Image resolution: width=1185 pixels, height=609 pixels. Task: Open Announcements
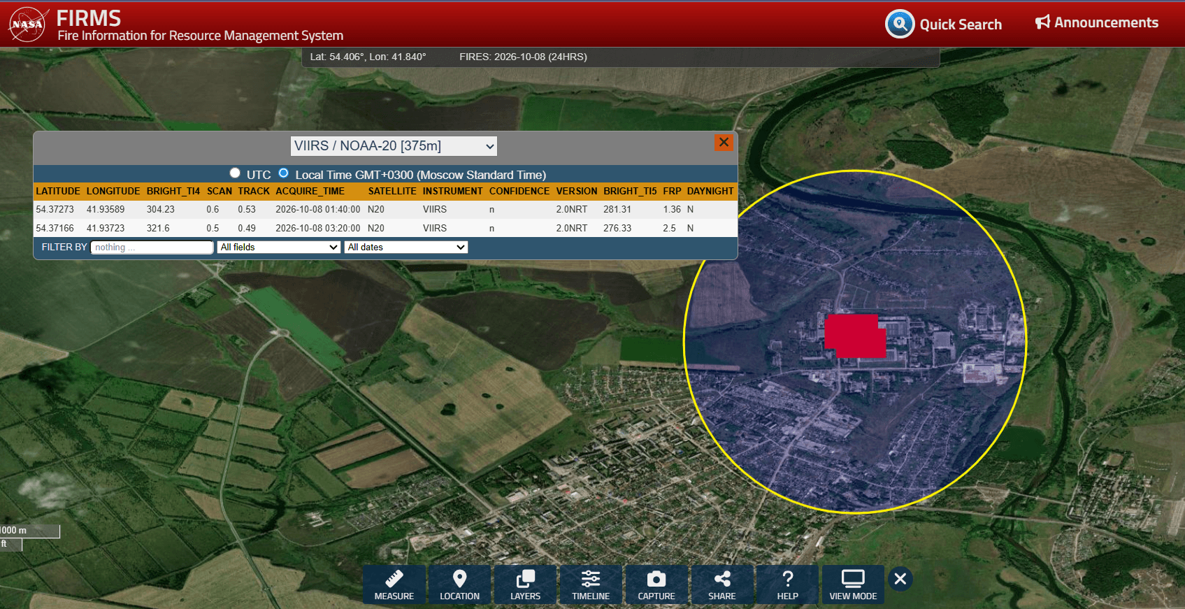click(1096, 22)
